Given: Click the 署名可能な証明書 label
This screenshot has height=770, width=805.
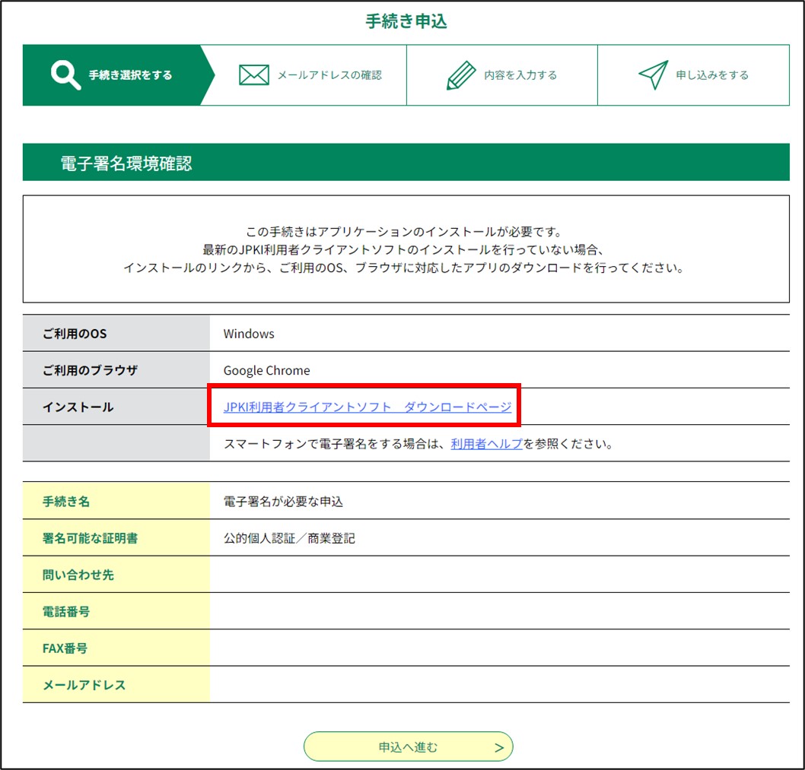Looking at the screenshot, I should 90,538.
